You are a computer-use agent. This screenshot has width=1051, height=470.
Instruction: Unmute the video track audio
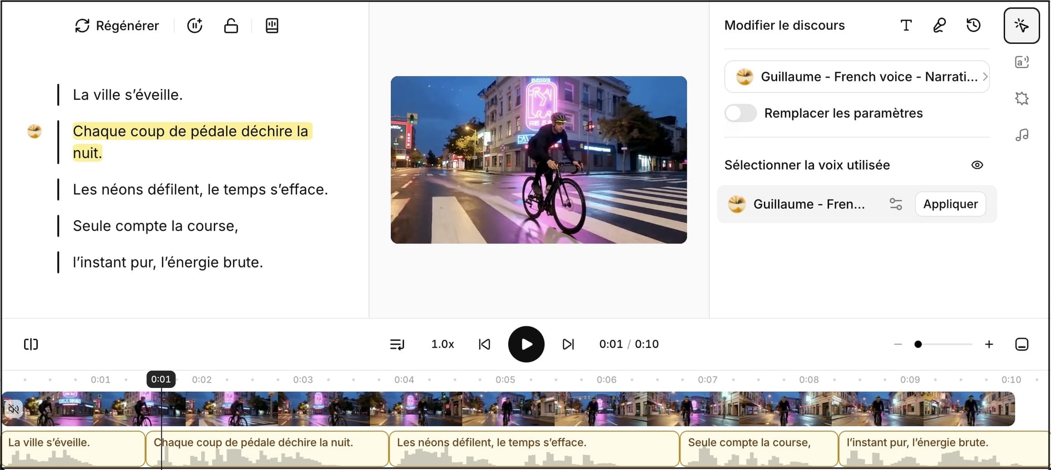click(14, 408)
